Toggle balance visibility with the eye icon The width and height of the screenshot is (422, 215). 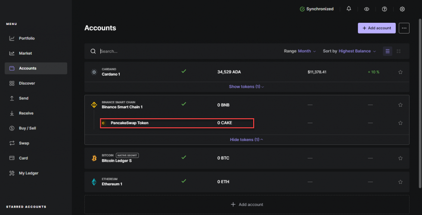[366, 9]
